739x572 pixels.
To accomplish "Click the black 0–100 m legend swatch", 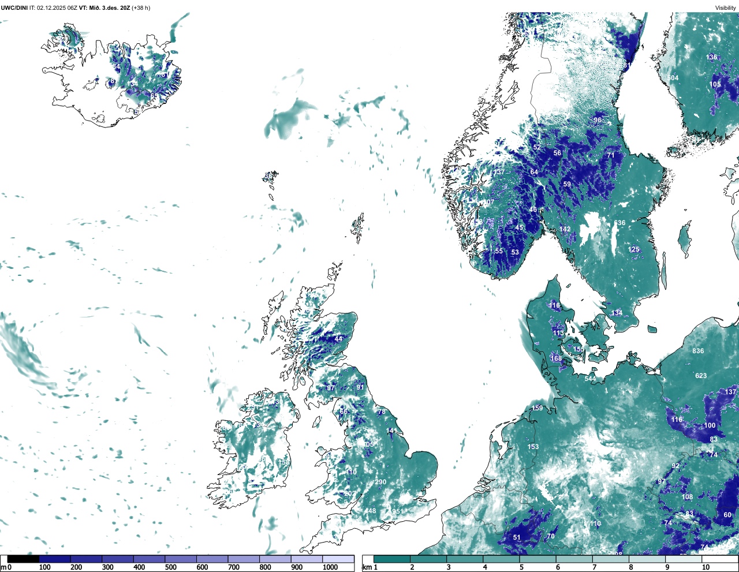I will tap(23, 559).
